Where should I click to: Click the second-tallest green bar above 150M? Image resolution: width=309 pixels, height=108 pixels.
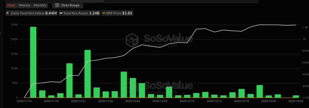(x=87, y=74)
